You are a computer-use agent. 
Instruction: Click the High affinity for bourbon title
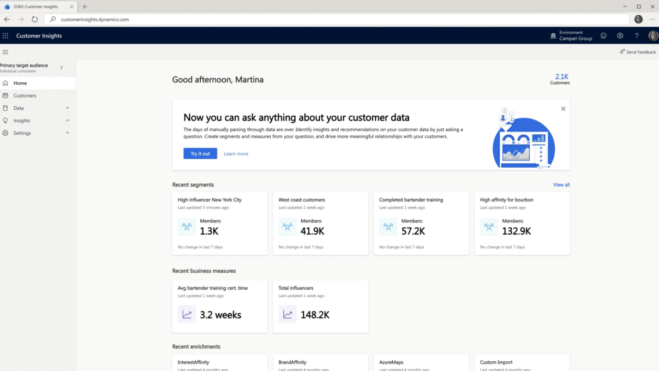pyautogui.click(x=507, y=200)
